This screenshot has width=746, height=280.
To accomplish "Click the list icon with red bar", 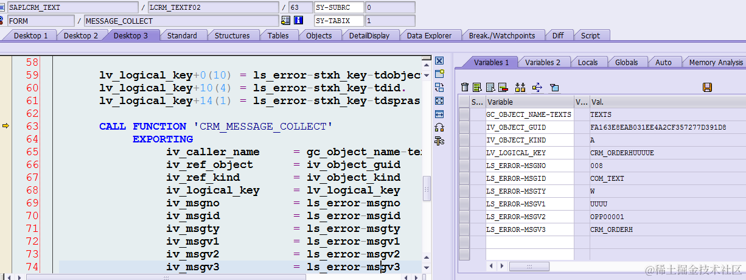I will point(503,88).
